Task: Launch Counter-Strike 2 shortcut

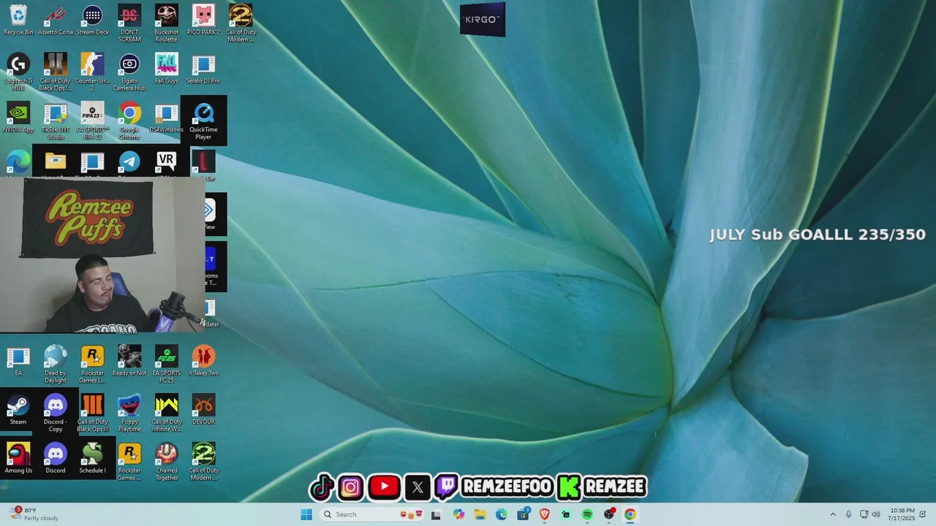Action: [x=92, y=72]
